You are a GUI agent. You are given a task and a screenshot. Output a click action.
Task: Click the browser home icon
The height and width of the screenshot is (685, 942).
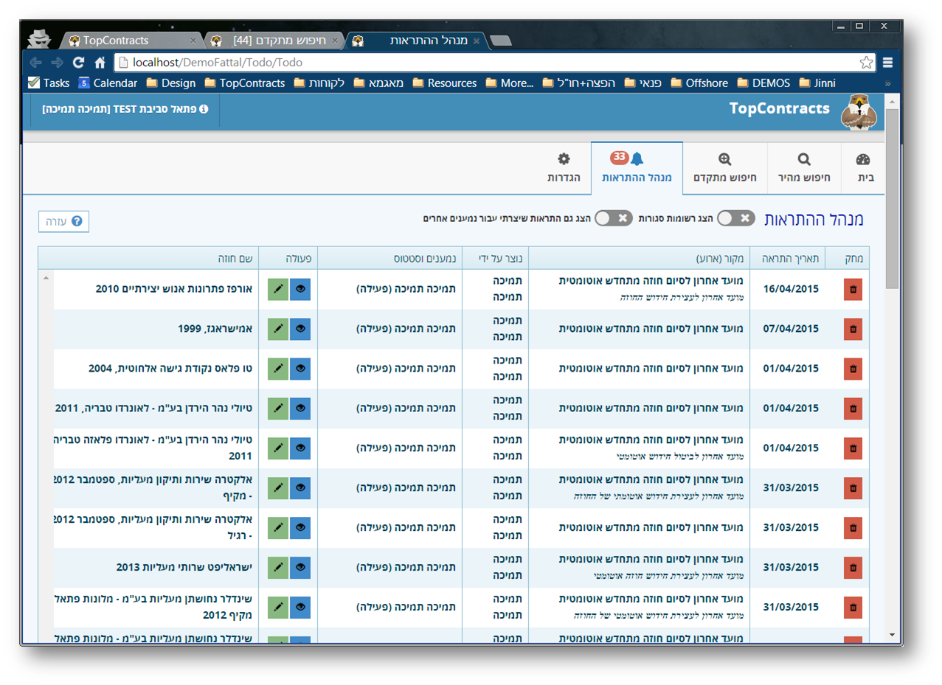pyautogui.click(x=100, y=63)
